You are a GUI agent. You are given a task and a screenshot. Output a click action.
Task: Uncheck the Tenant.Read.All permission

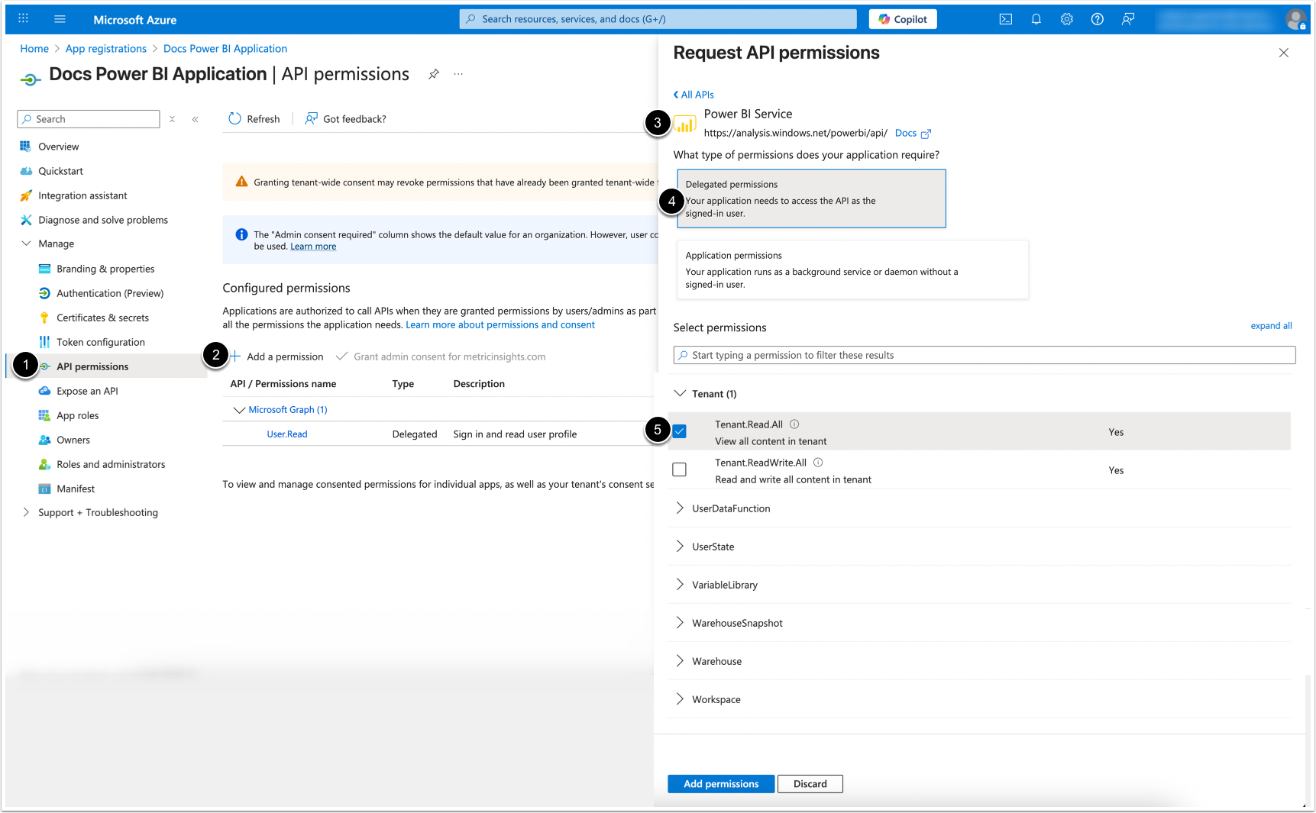tap(679, 431)
